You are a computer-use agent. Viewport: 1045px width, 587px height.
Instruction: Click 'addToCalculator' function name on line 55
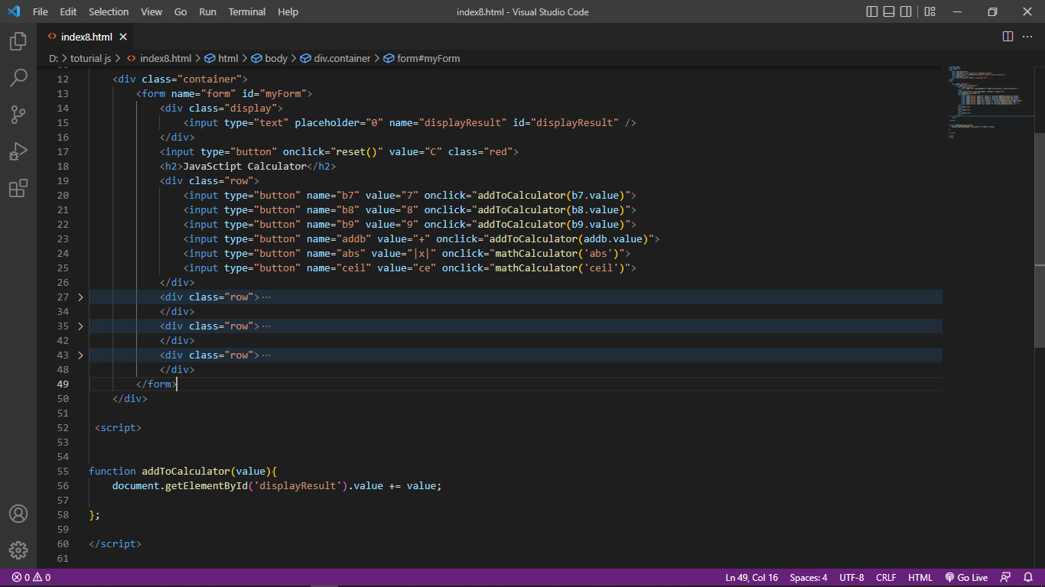pos(186,471)
